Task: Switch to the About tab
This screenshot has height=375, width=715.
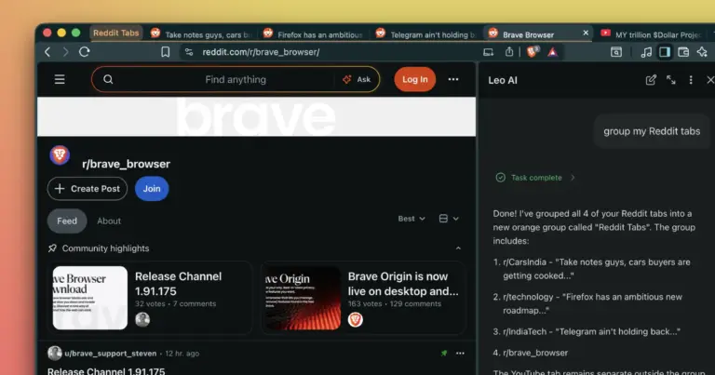Action: click(x=109, y=221)
